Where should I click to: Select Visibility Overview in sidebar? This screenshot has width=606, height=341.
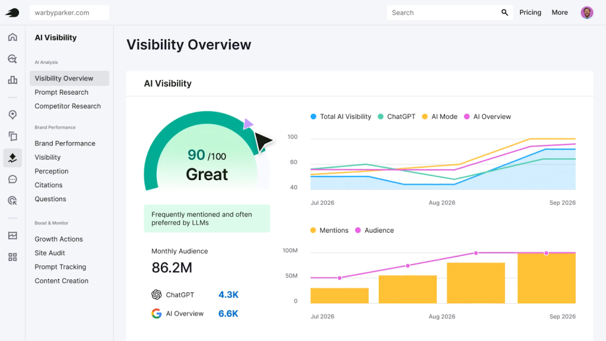69,78
